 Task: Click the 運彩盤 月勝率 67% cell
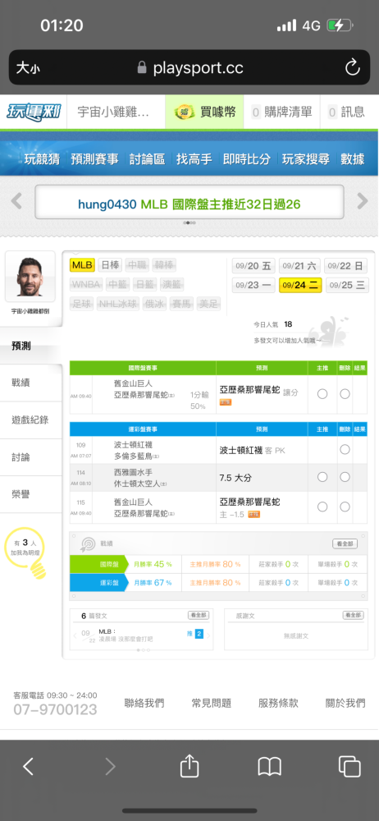click(153, 582)
